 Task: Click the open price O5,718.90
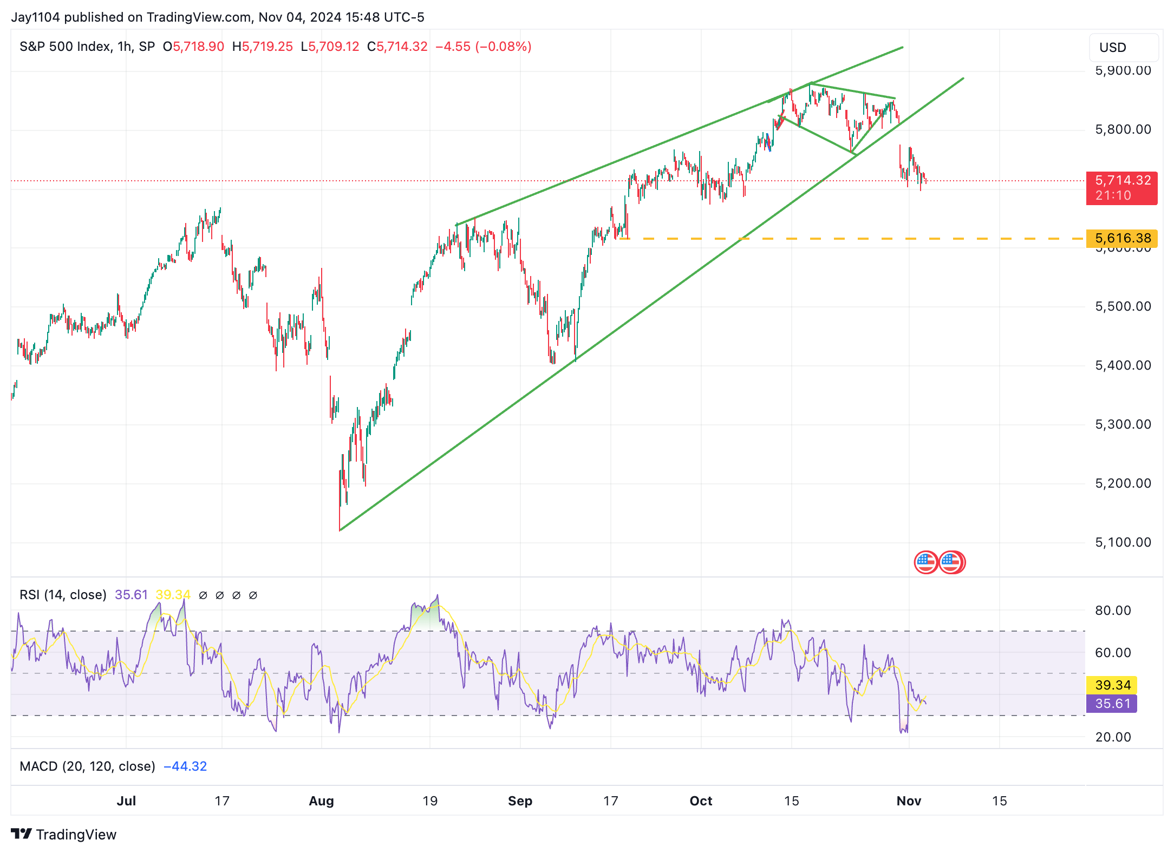(x=193, y=47)
